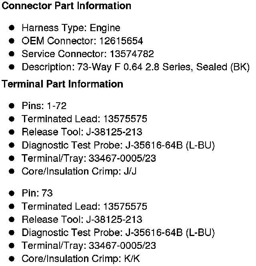Select Diagnostic Test Probe under Pin 73
Image resolution: width=256 pixels, height=266 pixels.
[118, 232]
